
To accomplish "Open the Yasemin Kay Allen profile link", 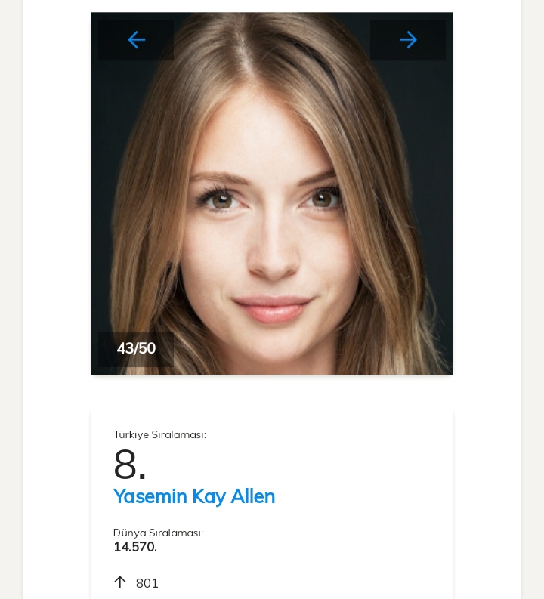I will (x=194, y=496).
